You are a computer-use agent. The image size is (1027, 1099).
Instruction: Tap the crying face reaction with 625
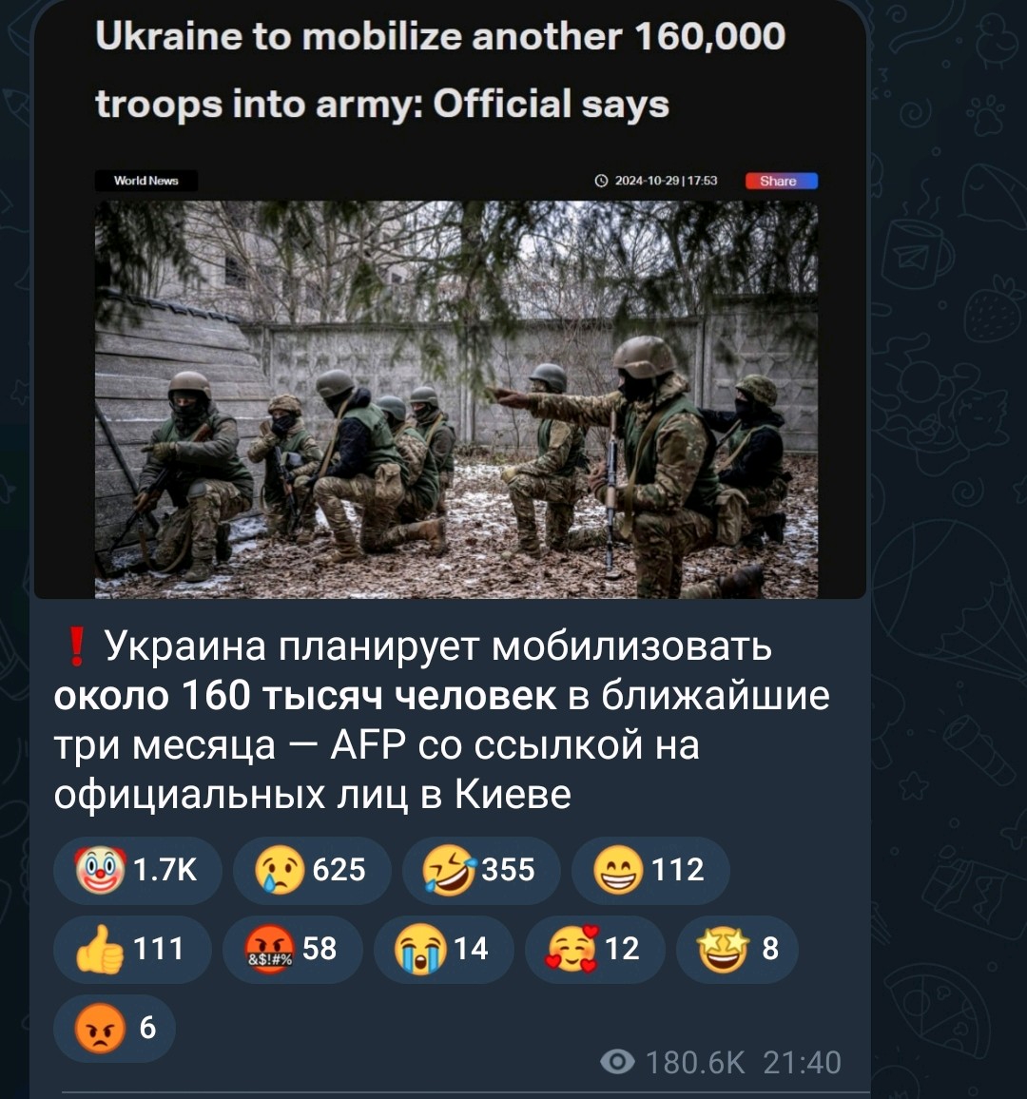312,870
